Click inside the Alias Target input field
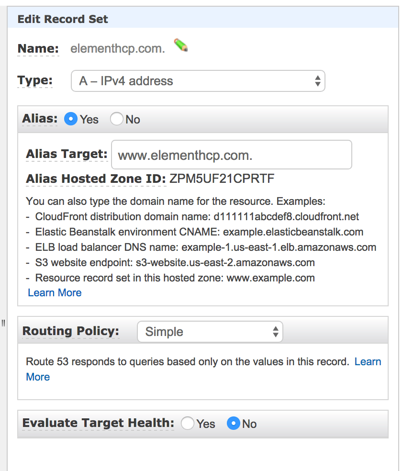 [231, 154]
